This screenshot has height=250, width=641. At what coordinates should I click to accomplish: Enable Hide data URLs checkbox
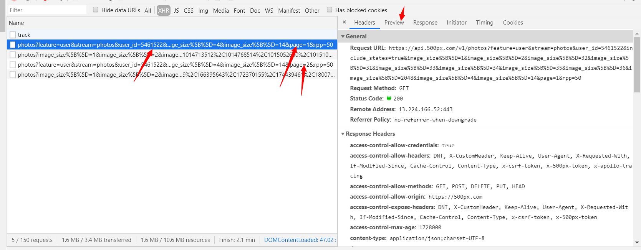coord(96,10)
